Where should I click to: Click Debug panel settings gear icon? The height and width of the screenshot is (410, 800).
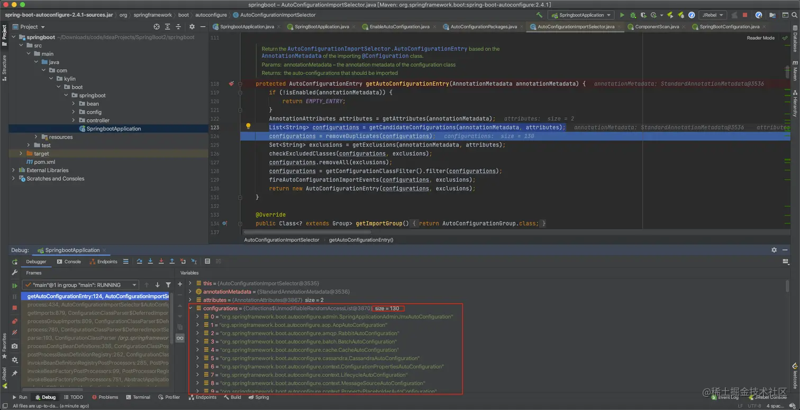(774, 250)
